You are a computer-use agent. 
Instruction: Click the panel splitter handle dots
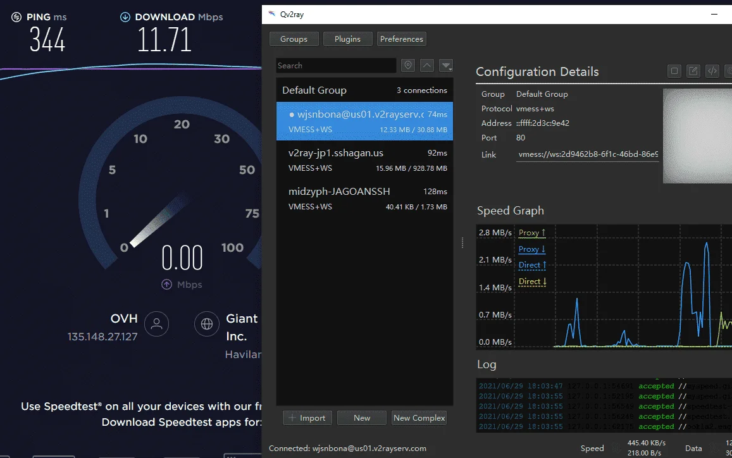pos(462,243)
